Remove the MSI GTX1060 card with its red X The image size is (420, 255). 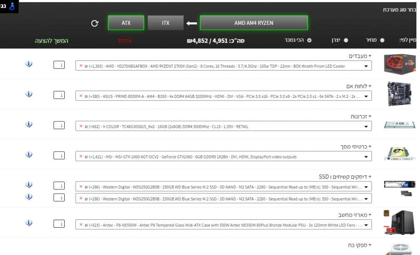[x=81, y=156]
